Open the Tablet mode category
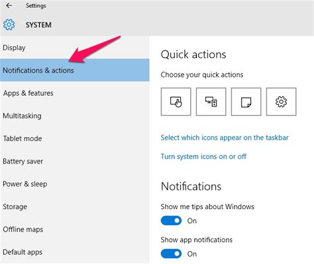Image resolution: width=314 pixels, height=264 pixels. 75,138
